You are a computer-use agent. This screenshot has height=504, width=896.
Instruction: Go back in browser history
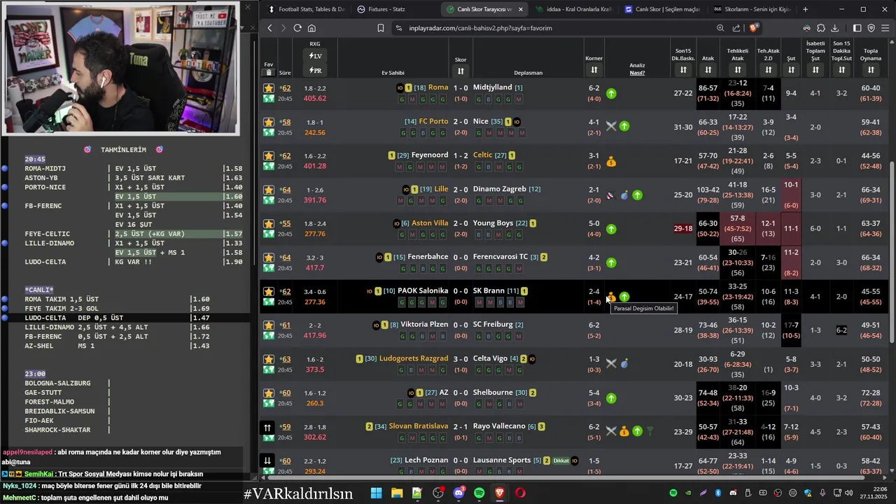click(269, 28)
